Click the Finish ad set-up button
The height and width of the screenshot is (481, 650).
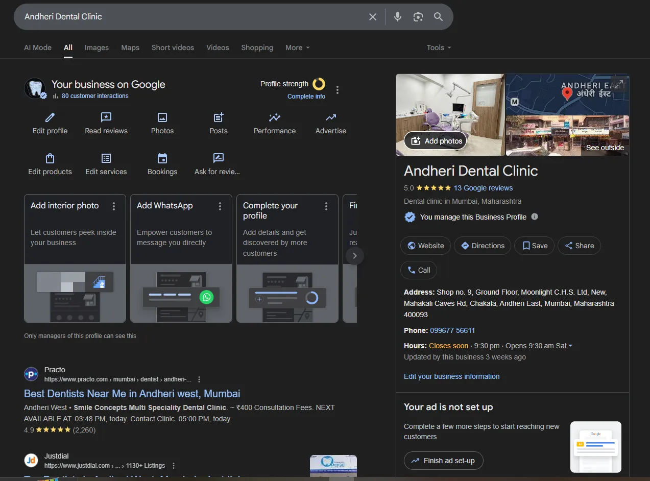point(443,461)
